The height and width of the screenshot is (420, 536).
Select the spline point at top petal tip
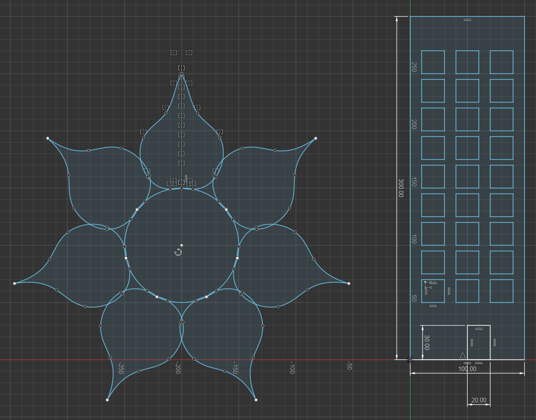(x=182, y=74)
